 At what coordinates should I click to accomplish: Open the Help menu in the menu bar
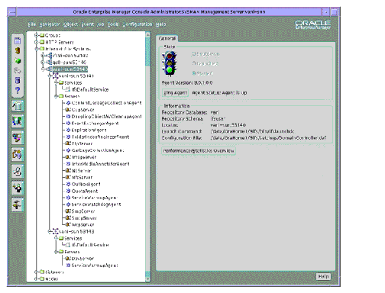(x=160, y=24)
